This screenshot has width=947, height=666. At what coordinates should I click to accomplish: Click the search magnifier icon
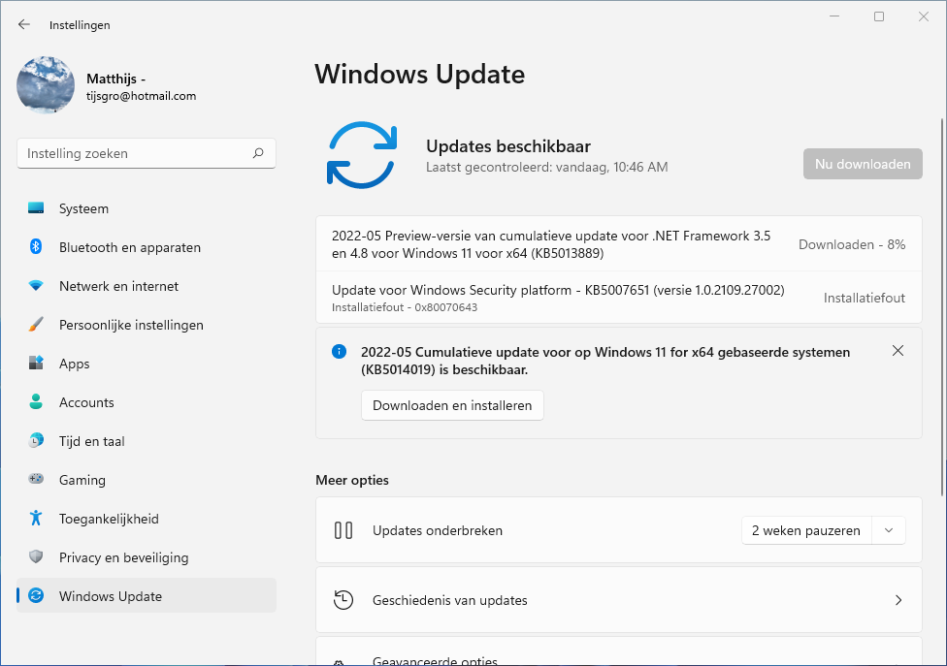point(258,153)
